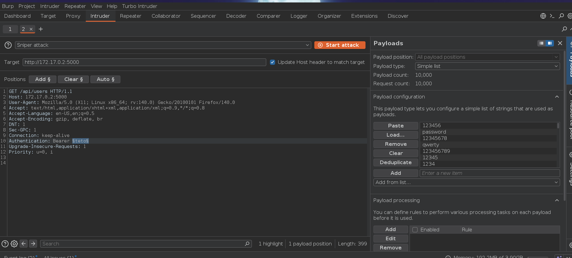Click the §teto§ payload marker in request
This screenshot has width=572, height=258.
[80, 141]
